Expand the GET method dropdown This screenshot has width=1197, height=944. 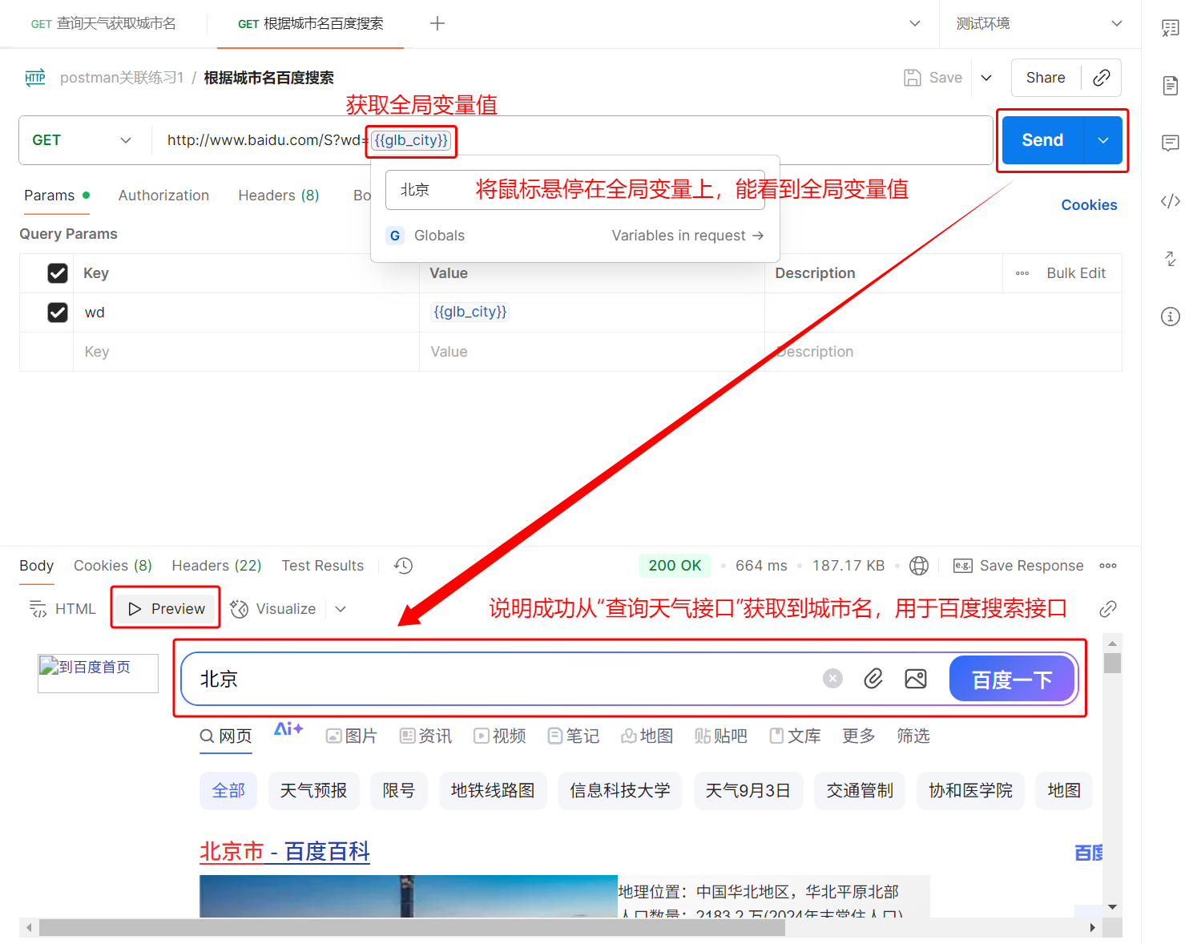[x=81, y=140]
